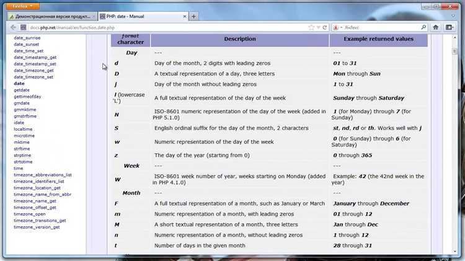Click the search magnifier icon
465x261 pixels.
pos(423,27)
